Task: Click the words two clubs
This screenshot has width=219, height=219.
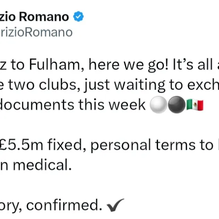Action: 43,85
